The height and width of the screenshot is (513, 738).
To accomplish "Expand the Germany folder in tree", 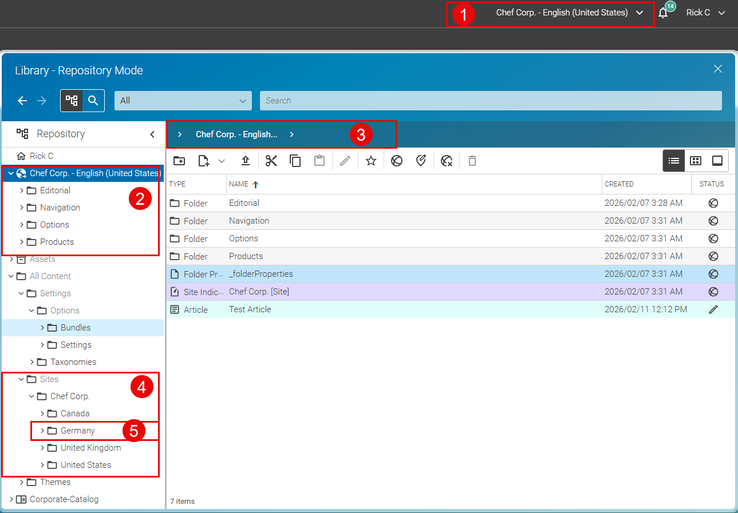I will point(42,431).
